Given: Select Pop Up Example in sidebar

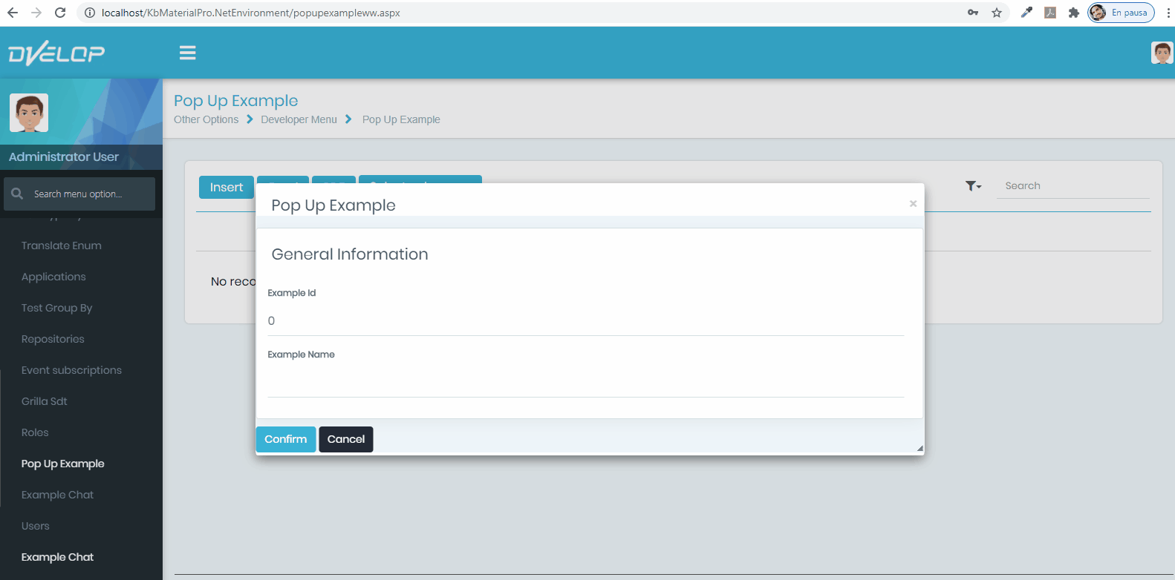Looking at the screenshot, I should [x=63, y=464].
